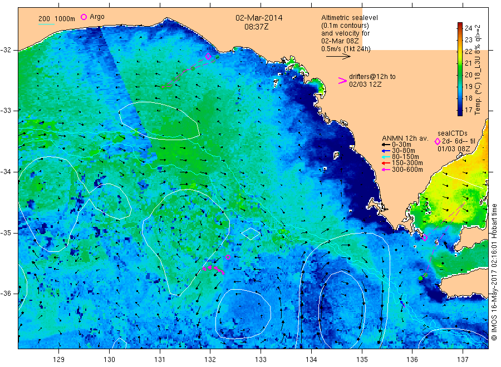
Task: Click the temperature color bar
Action: click(x=460, y=69)
